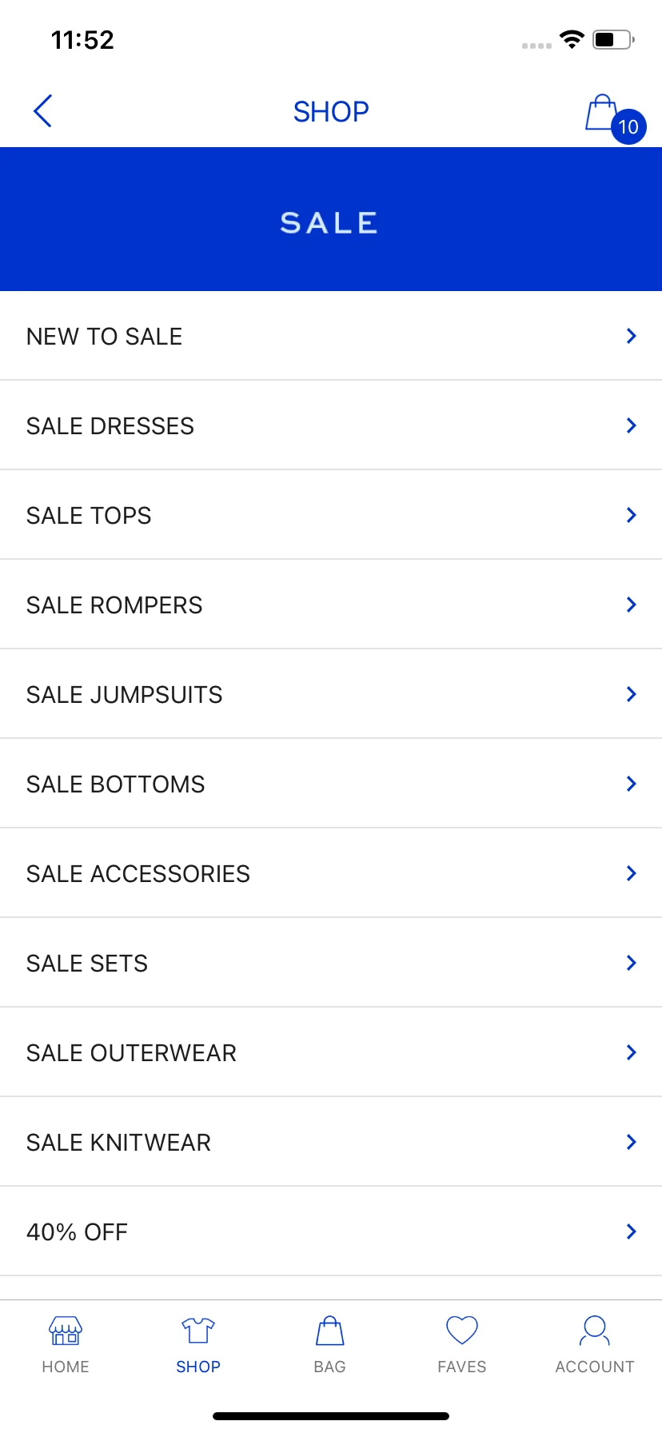
Task: Open the Bag tab icon
Action: point(330,1331)
